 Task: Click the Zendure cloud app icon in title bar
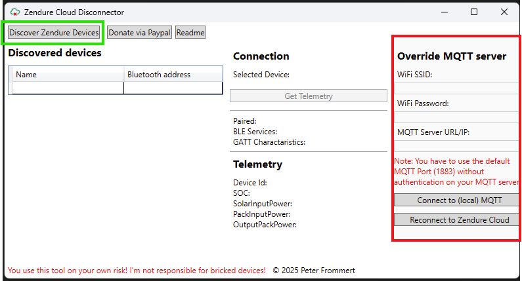[15, 12]
